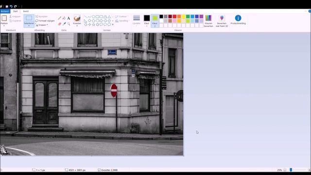Pick the dark red palette swatch

pos(170,17)
